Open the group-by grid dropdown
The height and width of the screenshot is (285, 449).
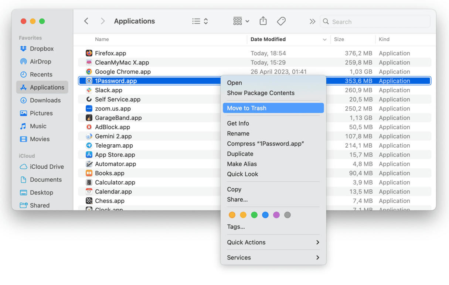tap(241, 21)
